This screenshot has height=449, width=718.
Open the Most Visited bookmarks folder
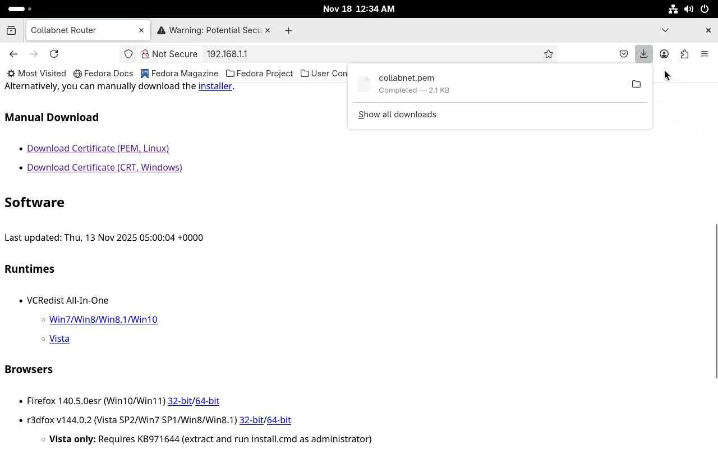(x=36, y=74)
